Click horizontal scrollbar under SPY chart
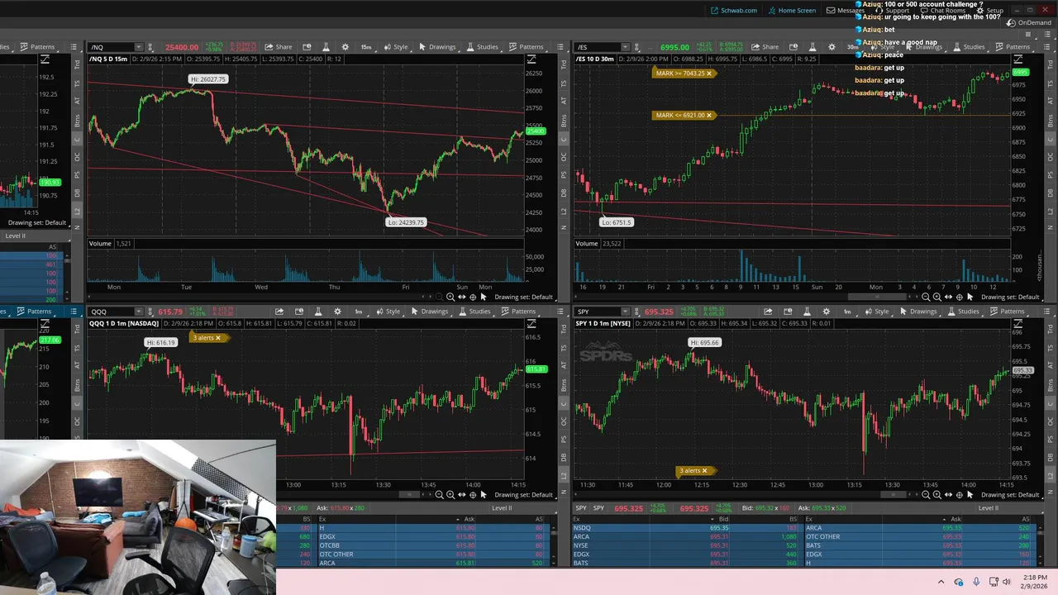1058x595 pixels. click(894, 495)
